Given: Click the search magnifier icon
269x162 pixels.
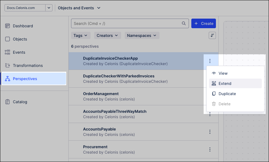Looking at the screenshot, I should click(184, 23).
